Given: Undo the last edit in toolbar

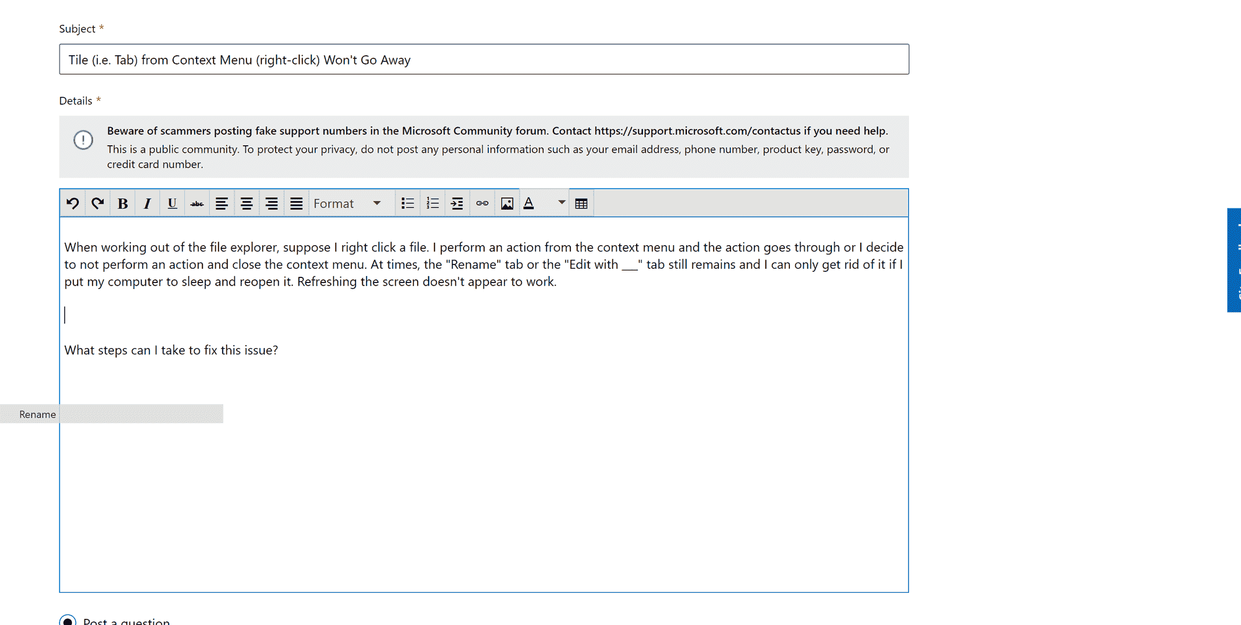Looking at the screenshot, I should click(73, 204).
